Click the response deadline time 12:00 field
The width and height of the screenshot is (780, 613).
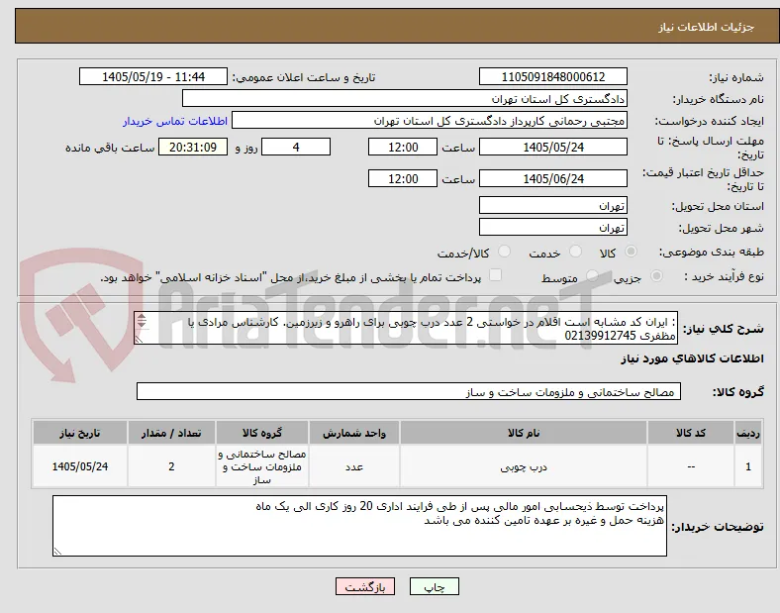click(403, 148)
